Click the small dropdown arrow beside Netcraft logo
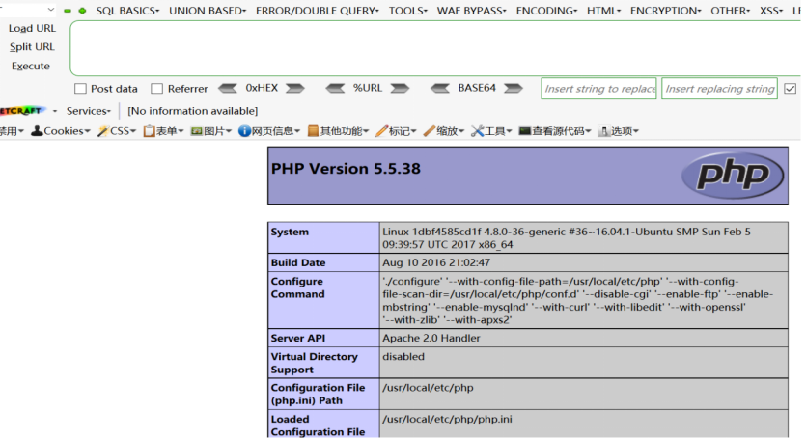Screen dimensions: 806x438 tap(54, 111)
